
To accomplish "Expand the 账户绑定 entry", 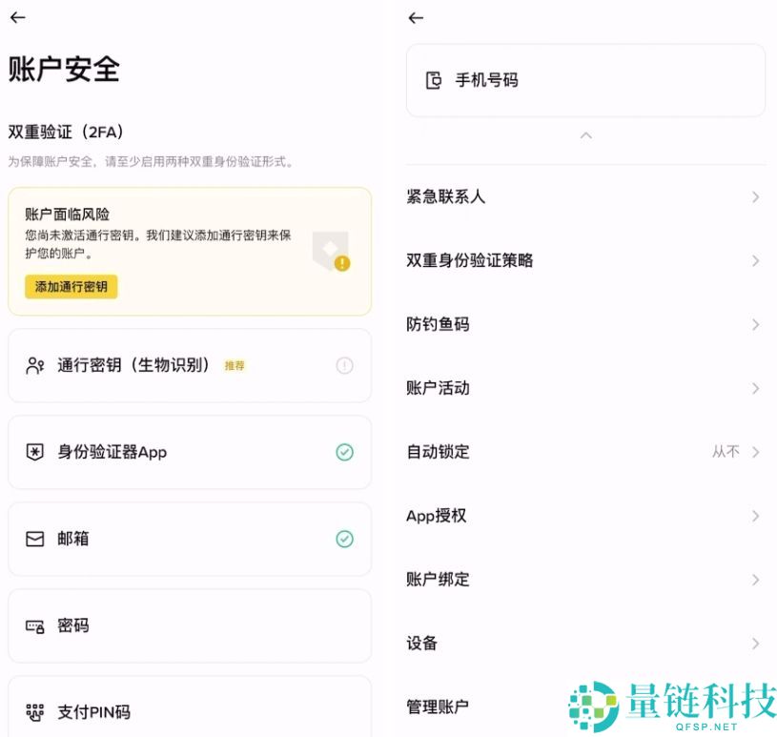I will [585, 579].
